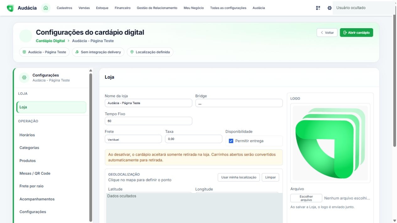The image size is (397, 223).
Task: Click the Cardápio Digital breadcrumb link
Action: pos(50,41)
